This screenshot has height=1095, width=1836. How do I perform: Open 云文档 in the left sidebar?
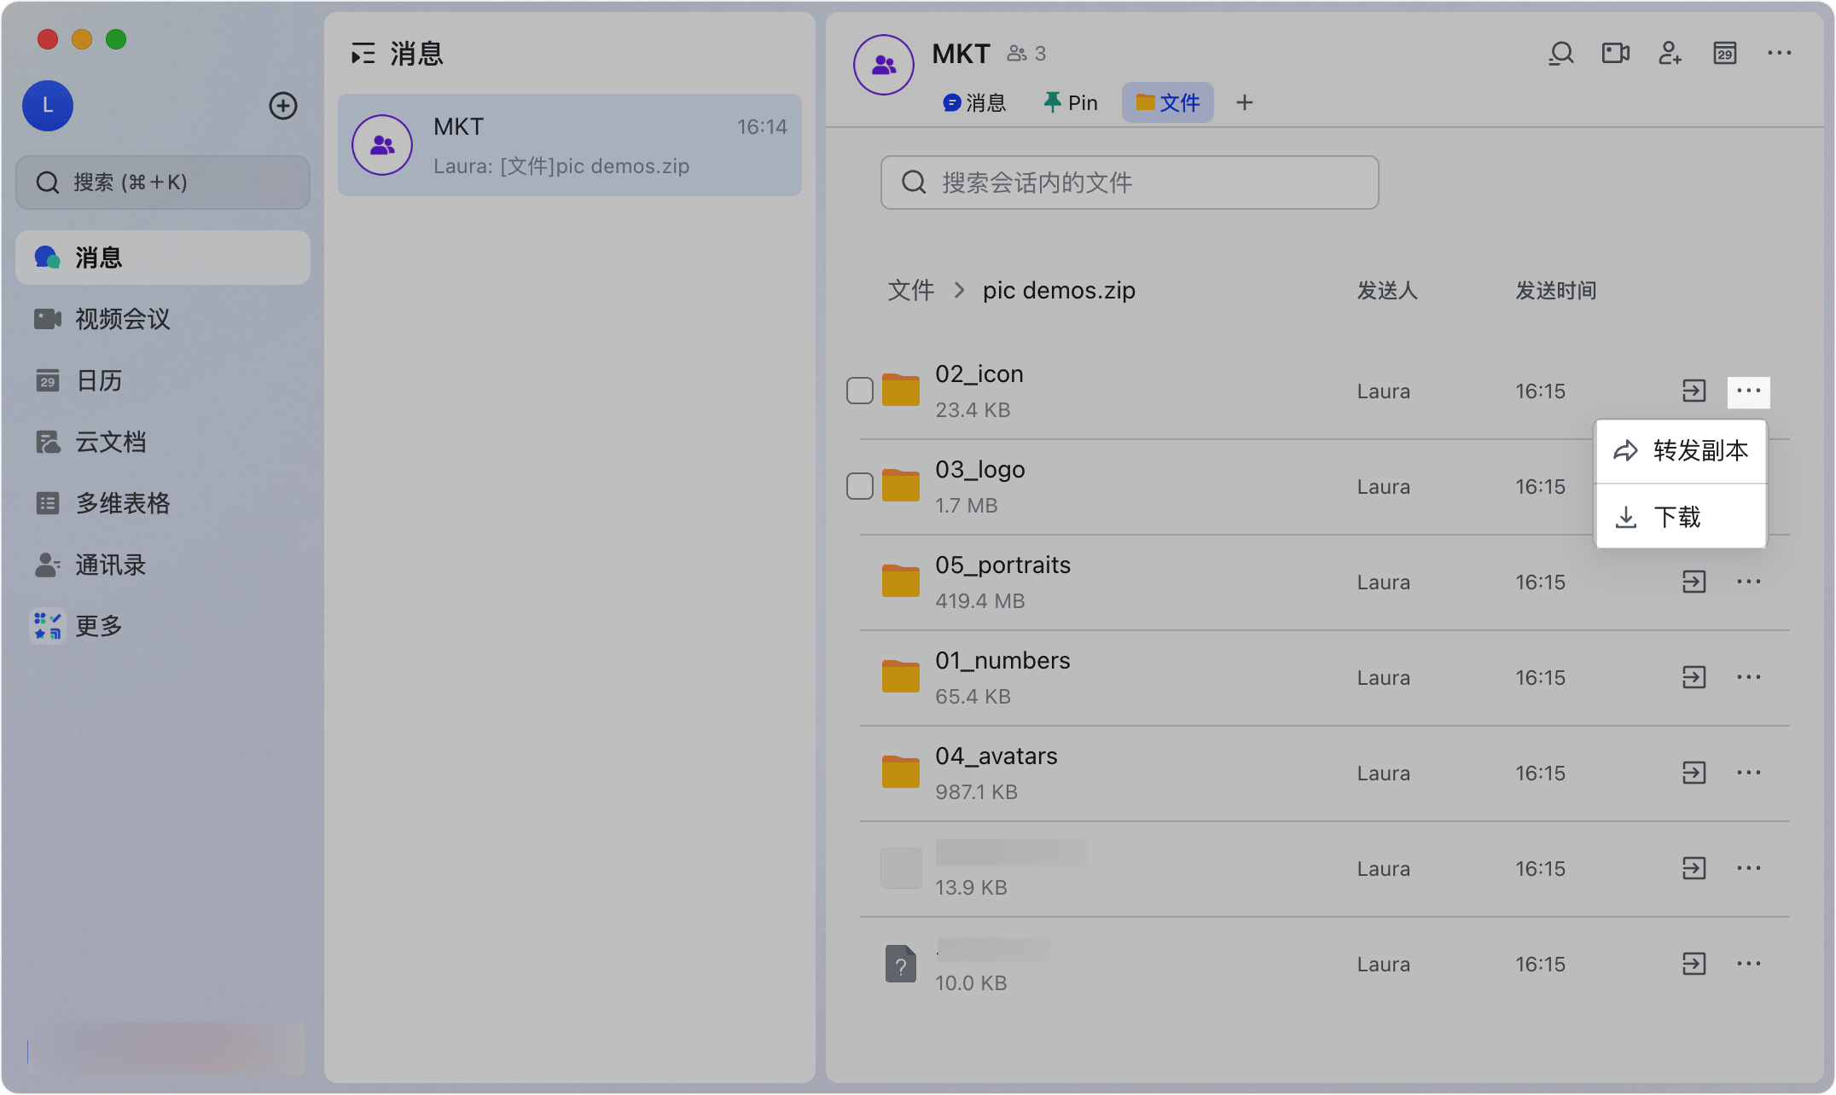point(110,442)
